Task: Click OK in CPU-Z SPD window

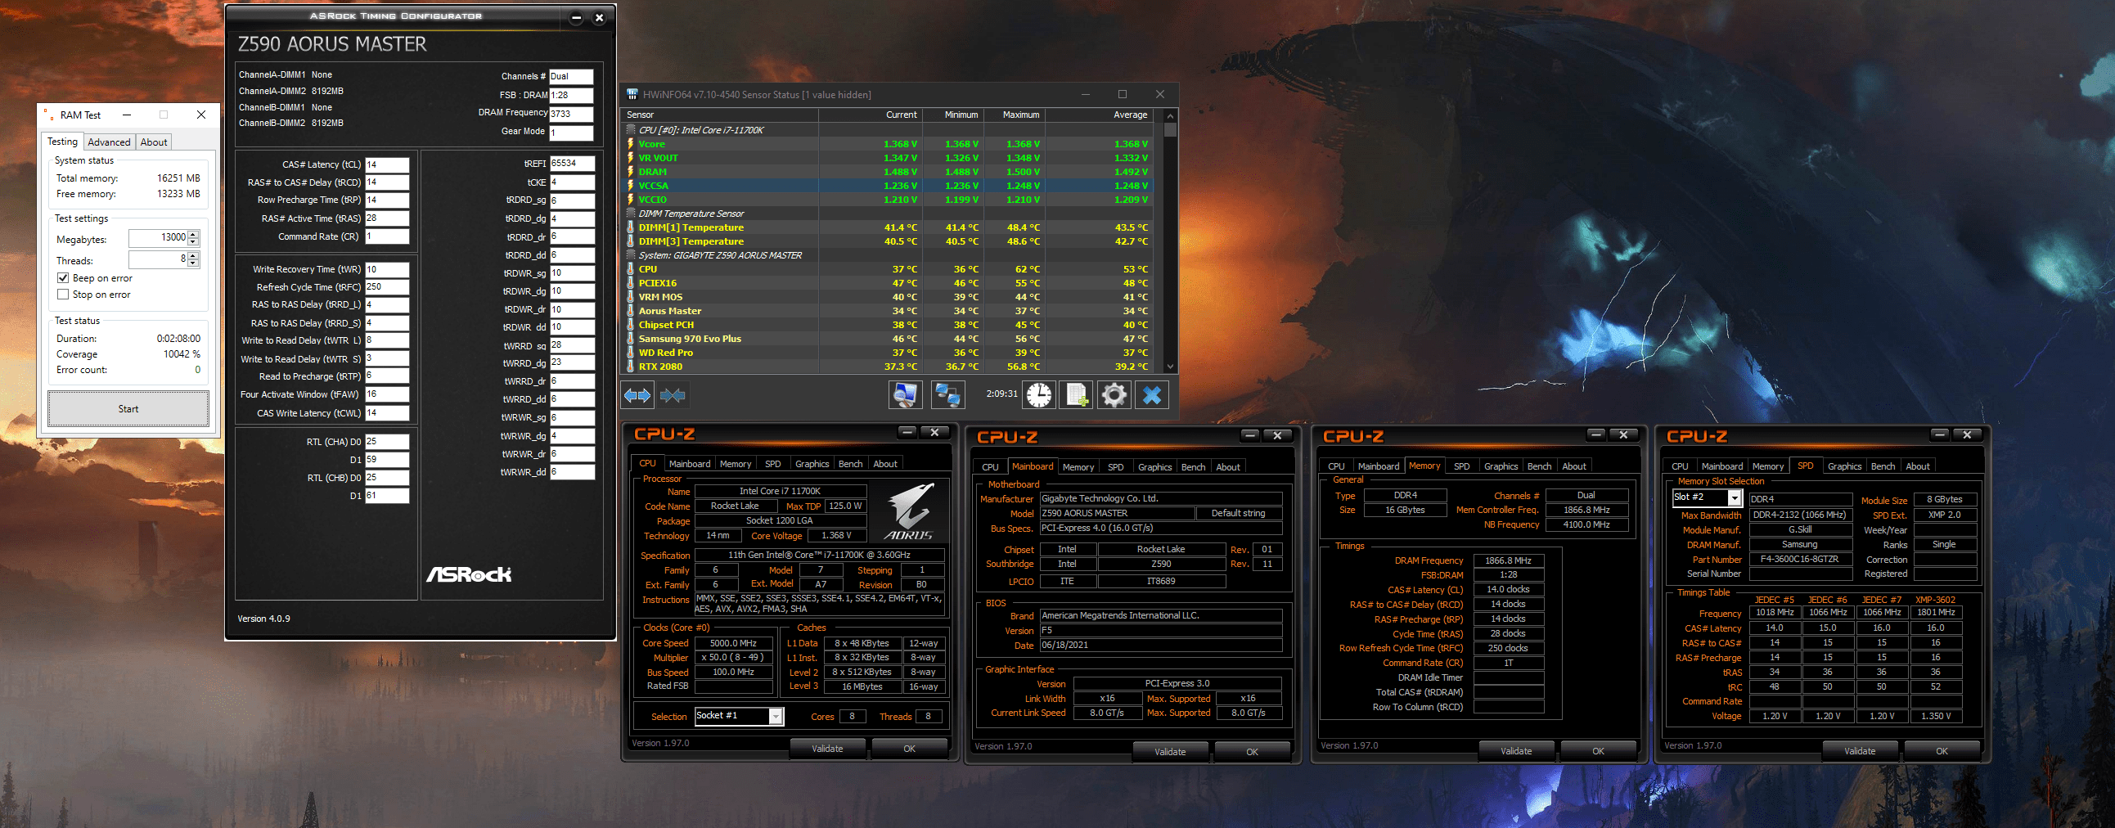Action: coord(1941,751)
